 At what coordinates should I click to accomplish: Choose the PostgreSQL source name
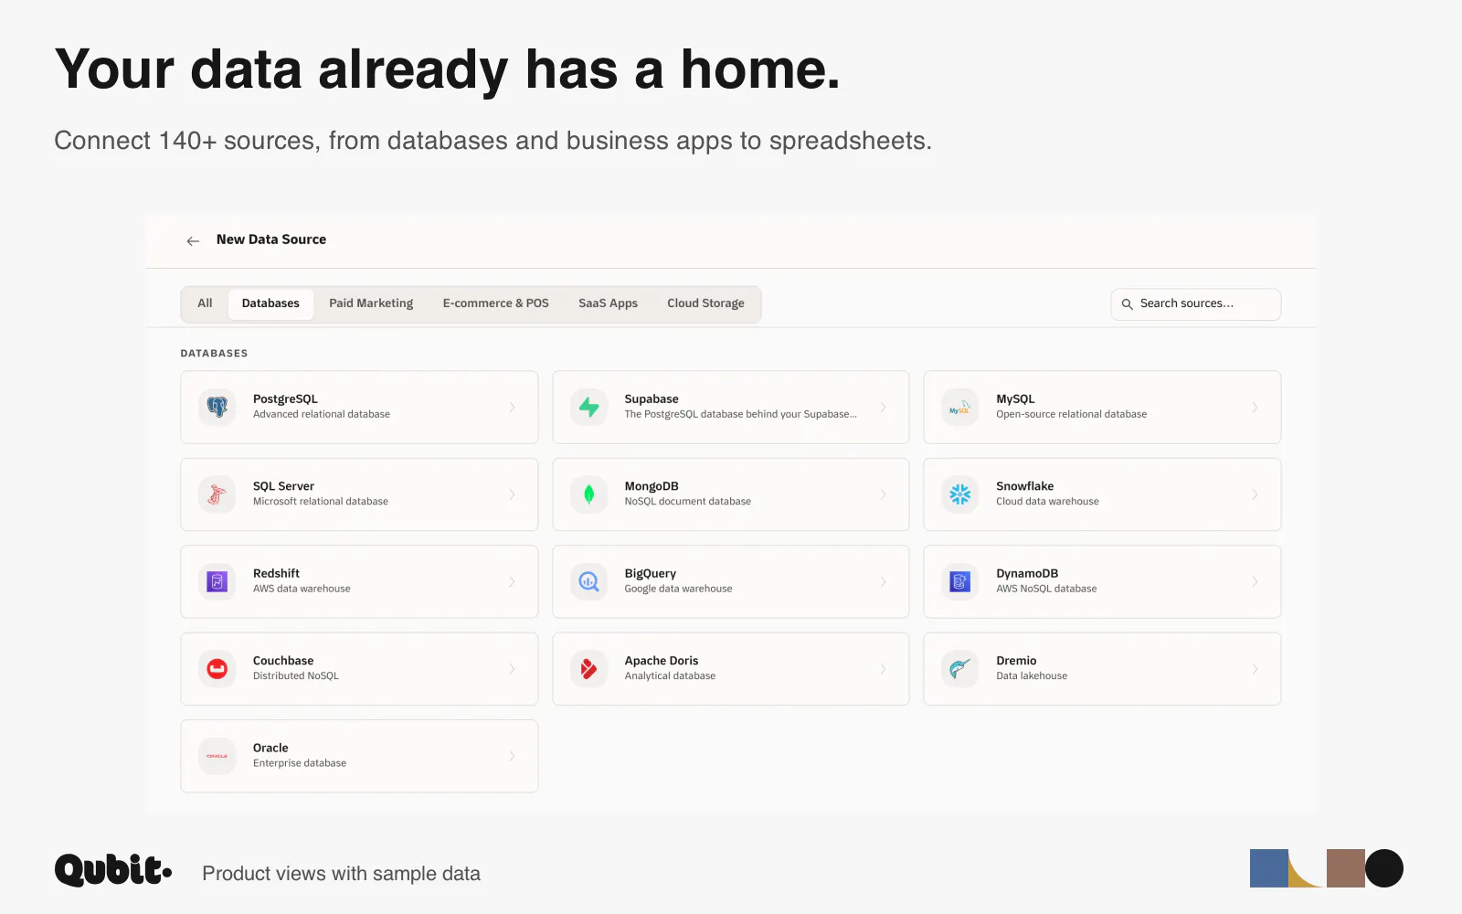pos(285,399)
